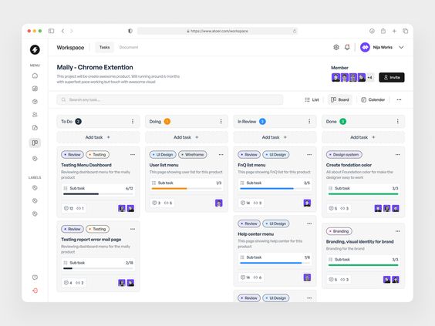Select the Tasks tab
Screen dimensions: 435x326
[105, 48]
